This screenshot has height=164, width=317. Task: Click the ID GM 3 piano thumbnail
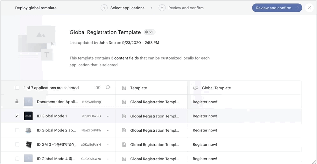29,144
